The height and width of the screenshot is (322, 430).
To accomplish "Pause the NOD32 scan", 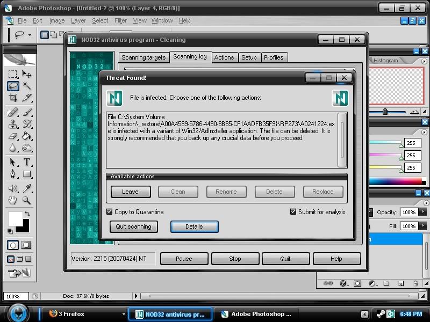I will coord(184,259).
